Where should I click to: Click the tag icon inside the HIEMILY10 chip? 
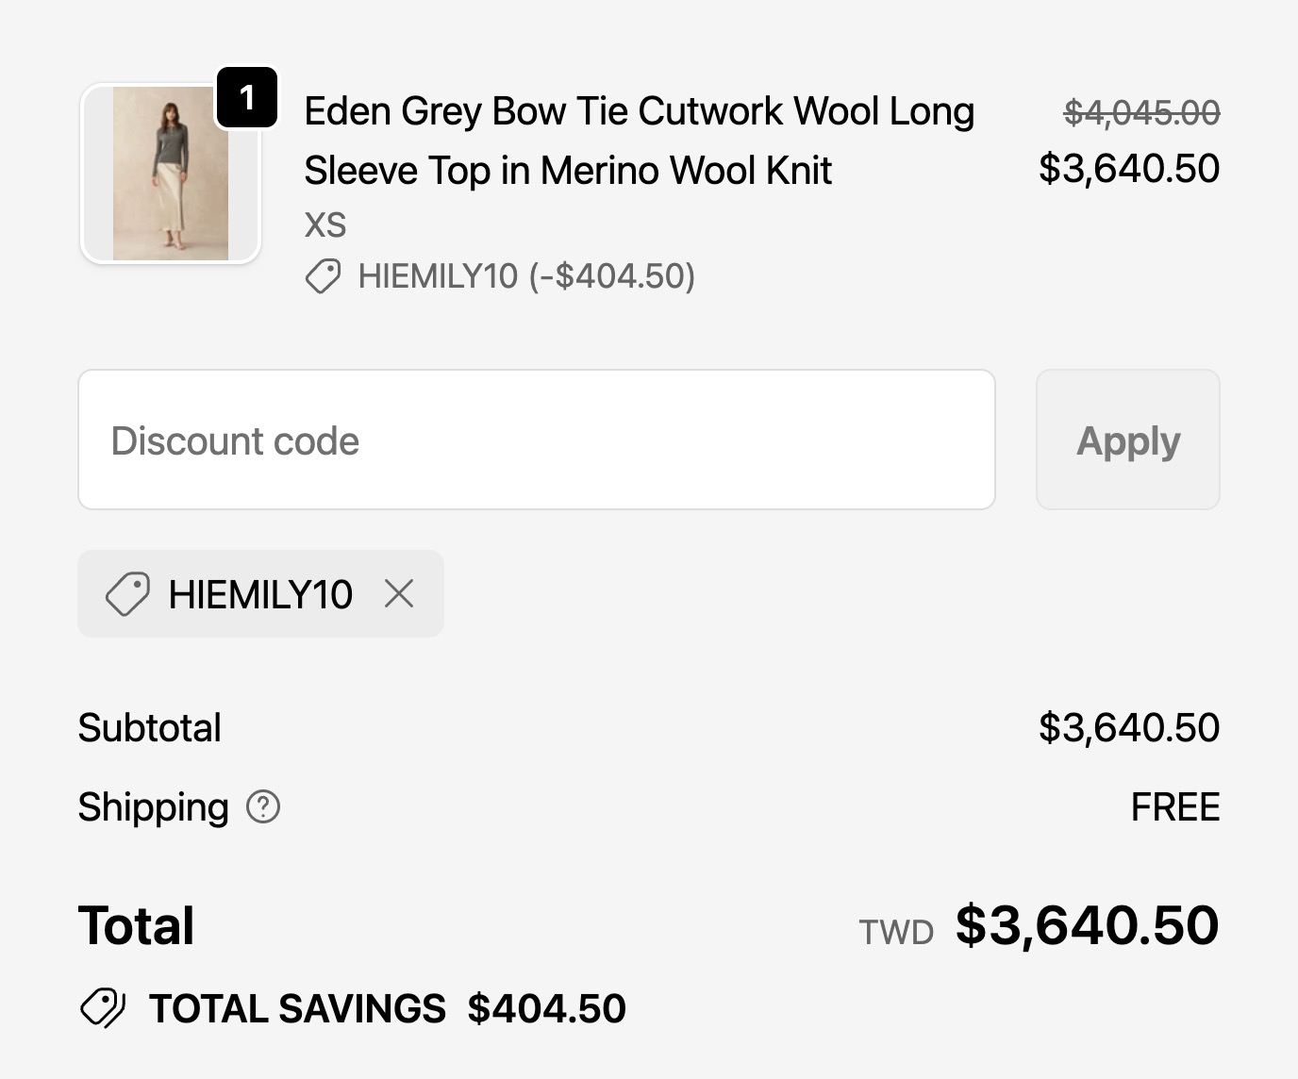pos(127,594)
